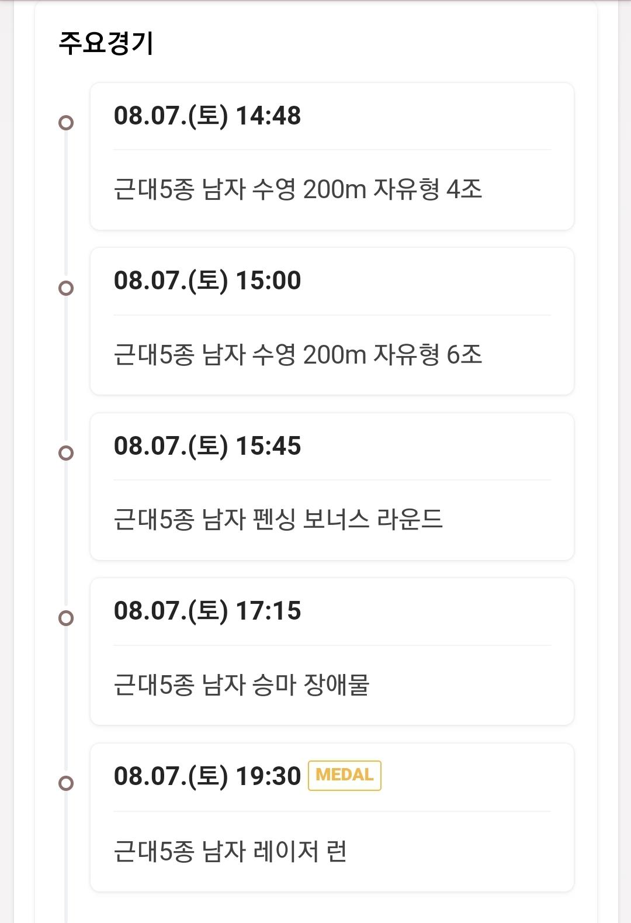
Task: Tap the gold MEDAL badge
Action: tap(345, 775)
